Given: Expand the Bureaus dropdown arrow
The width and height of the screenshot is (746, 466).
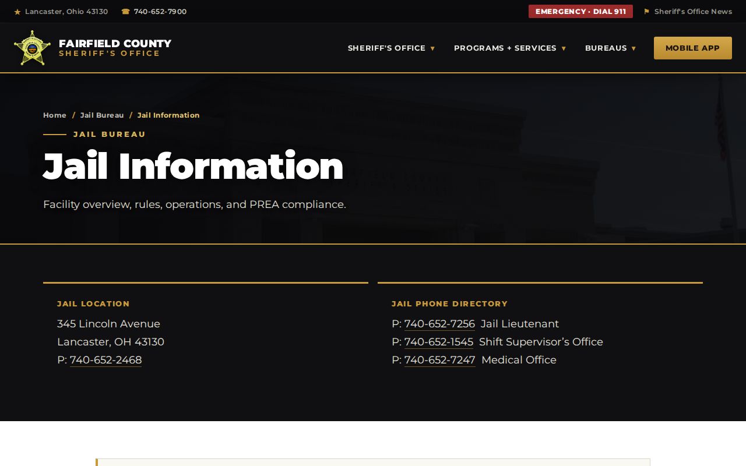Looking at the screenshot, I should (634, 48).
